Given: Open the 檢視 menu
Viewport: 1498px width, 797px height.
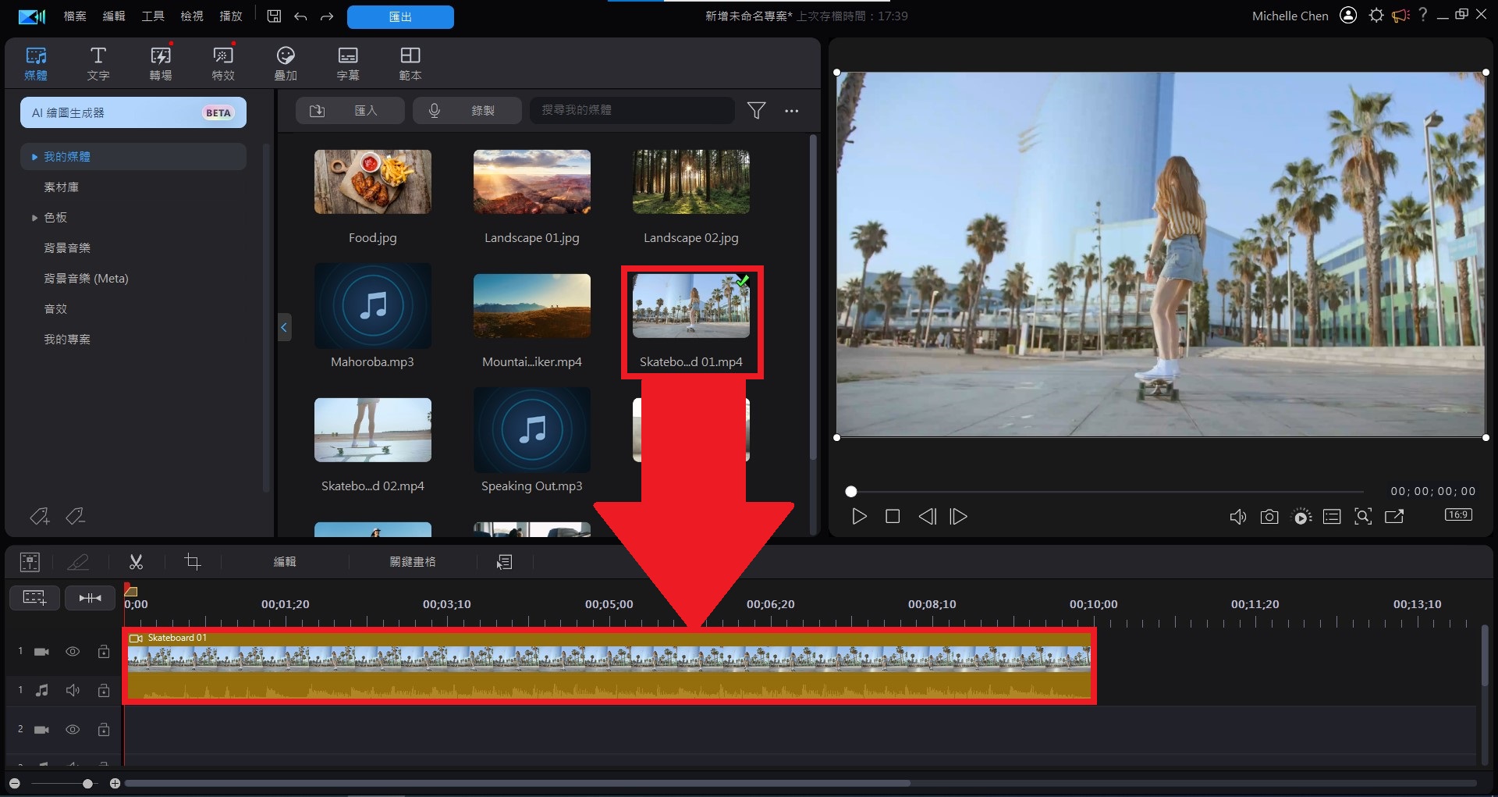Looking at the screenshot, I should click(192, 16).
